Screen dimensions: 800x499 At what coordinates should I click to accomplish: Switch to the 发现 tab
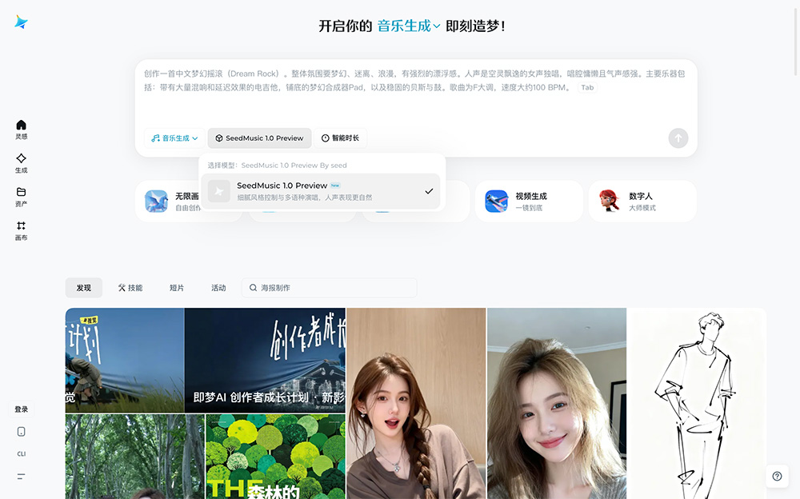[x=84, y=288]
